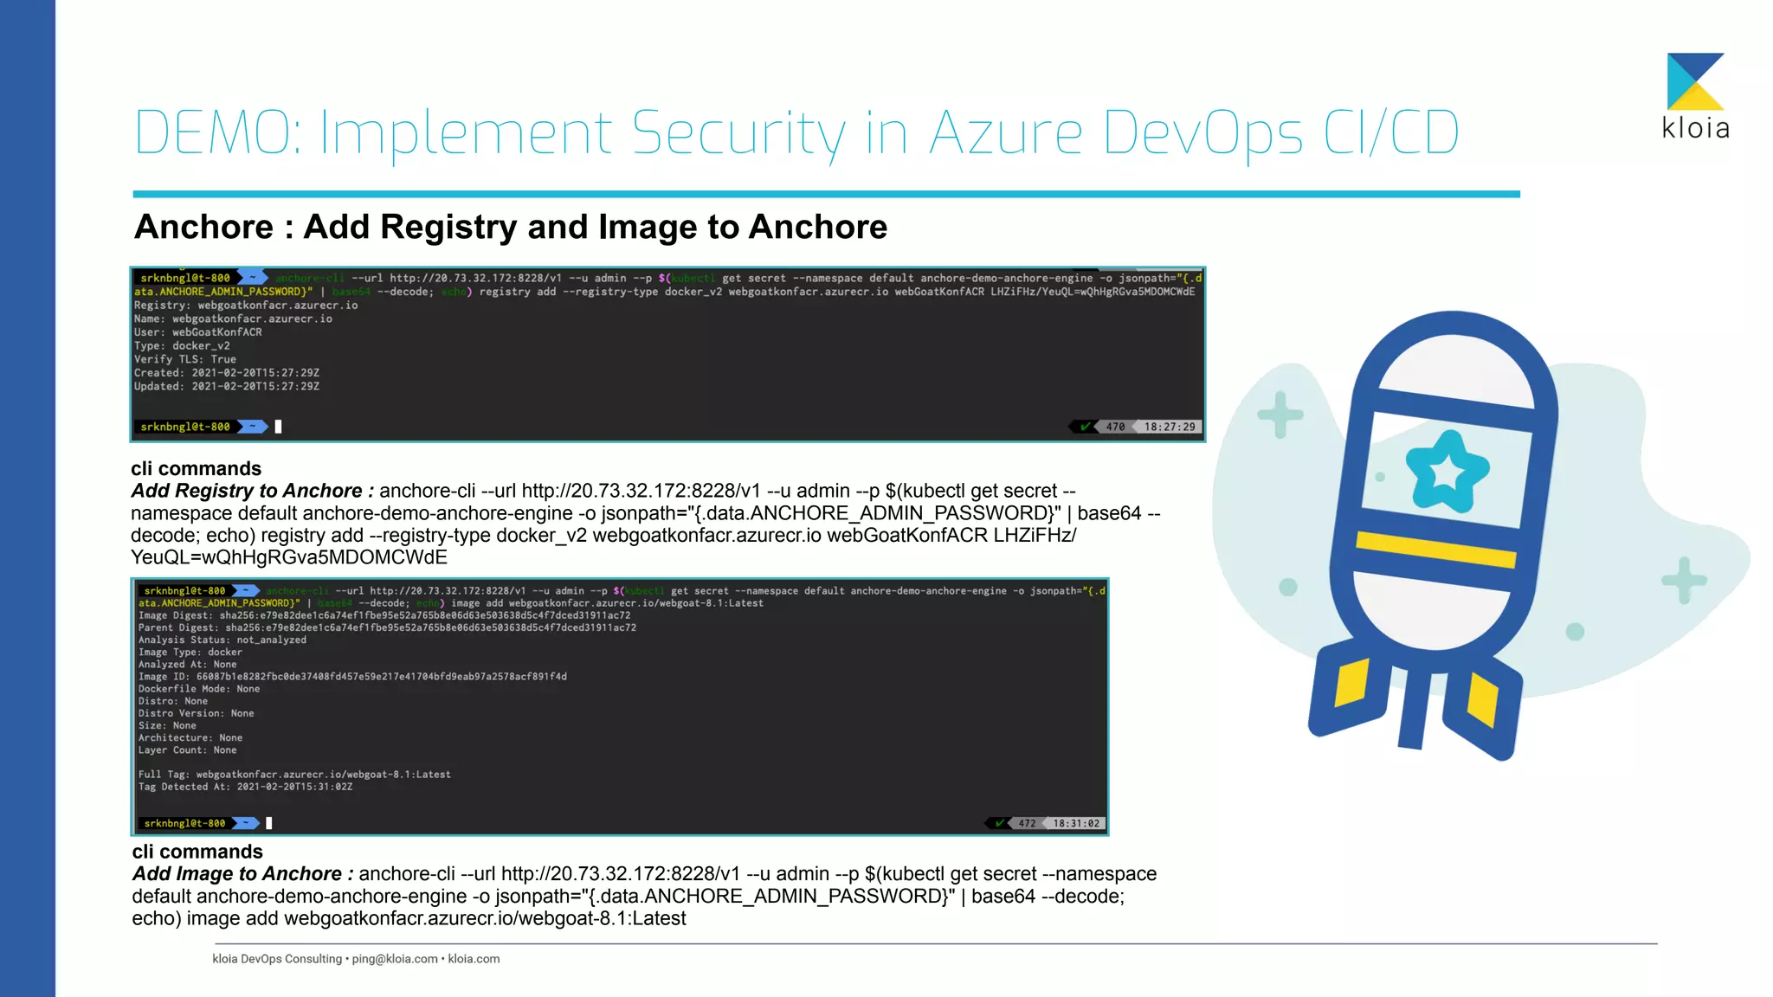Click 'Updated: 2021-02-20T15:27:29Z' line
The width and height of the screenshot is (1773, 997).
(x=227, y=387)
